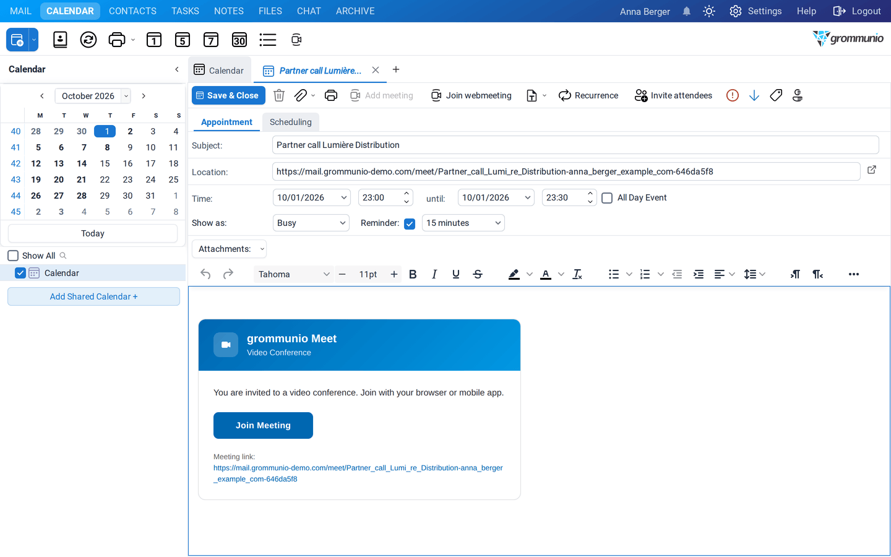Apply italic formatting

(434, 274)
